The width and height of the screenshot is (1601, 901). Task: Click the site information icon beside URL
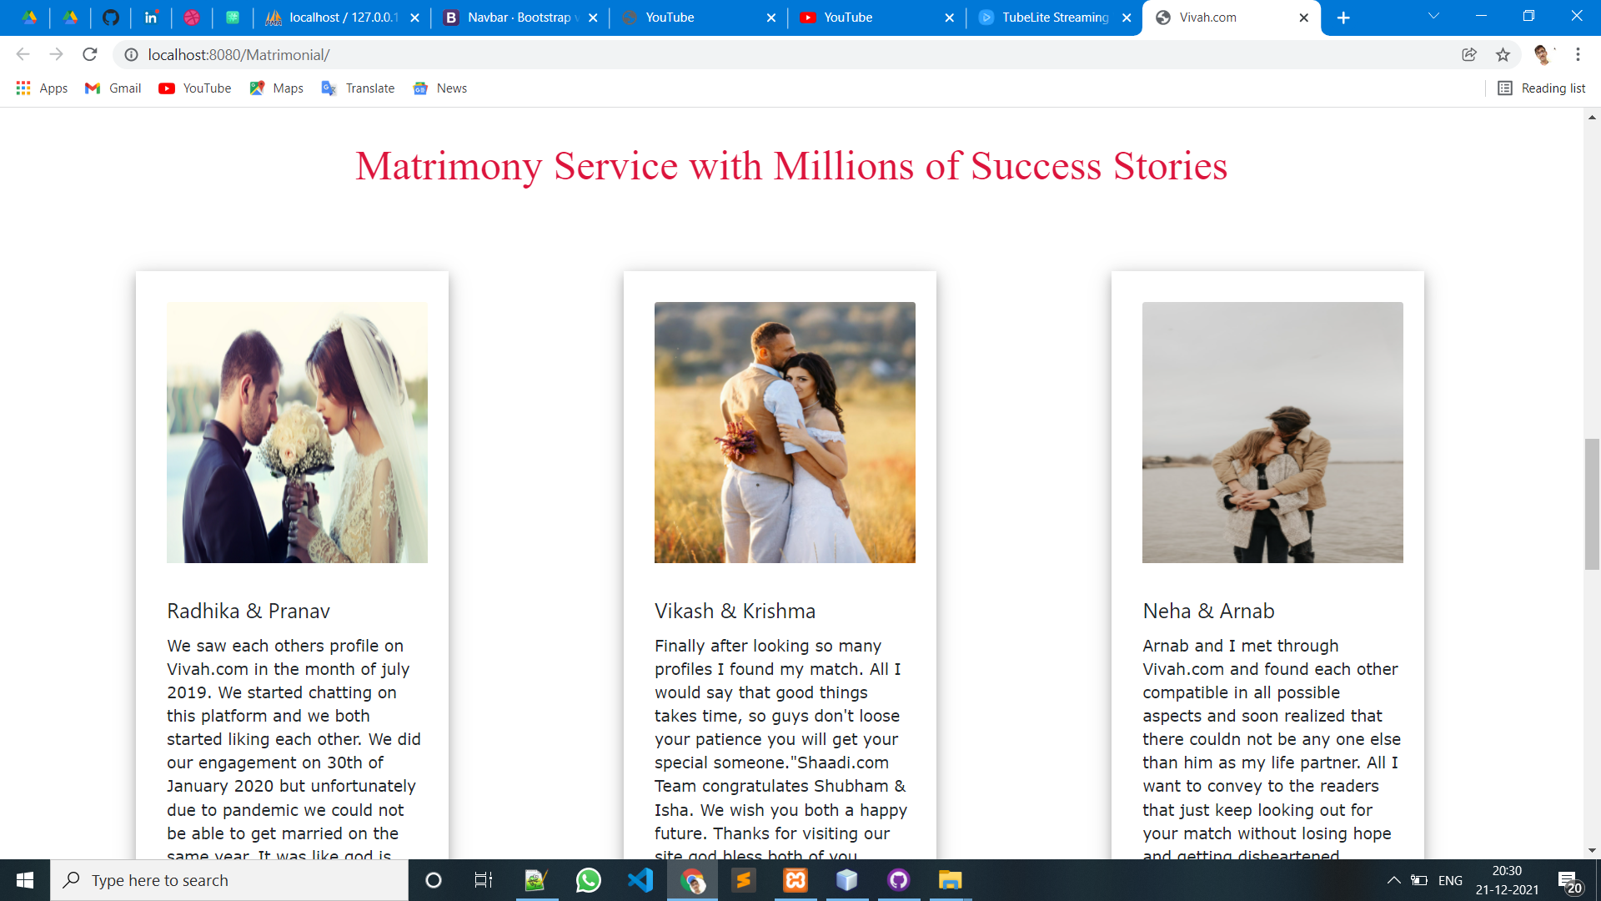point(131,55)
